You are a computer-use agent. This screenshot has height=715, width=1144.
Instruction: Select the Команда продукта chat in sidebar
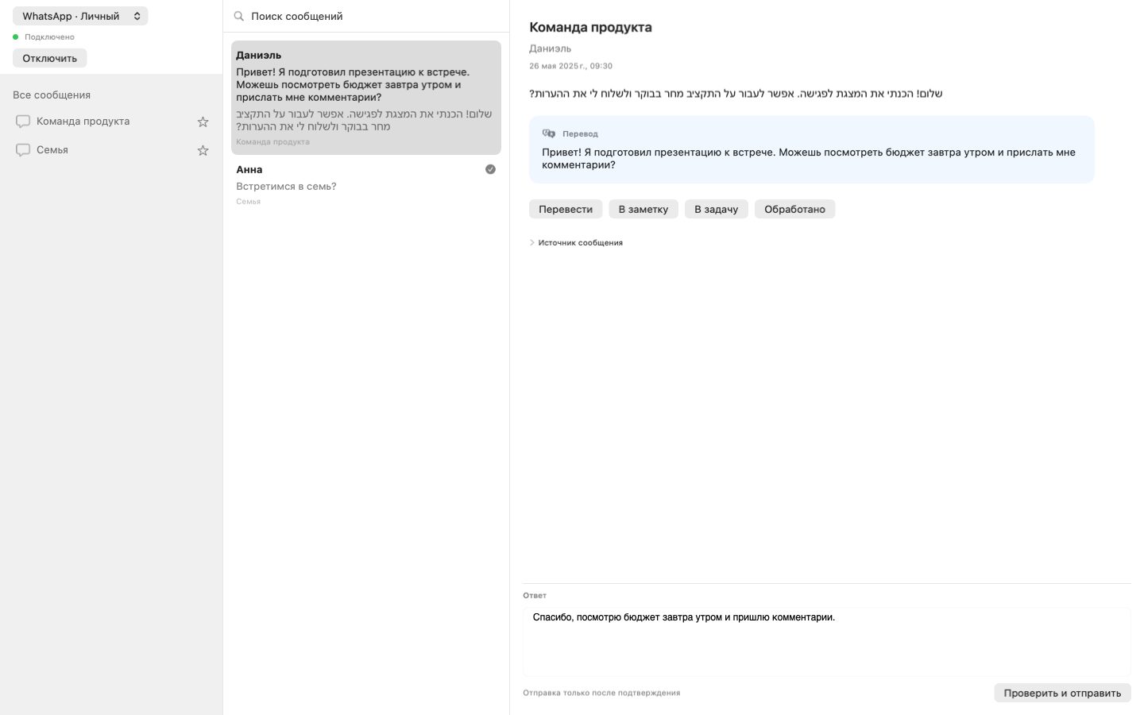pyautogui.click(x=111, y=122)
